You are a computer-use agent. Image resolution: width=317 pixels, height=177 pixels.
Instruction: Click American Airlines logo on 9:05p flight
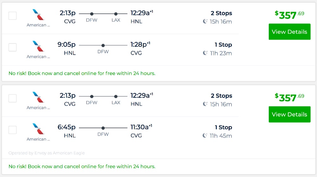click(x=38, y=46)
